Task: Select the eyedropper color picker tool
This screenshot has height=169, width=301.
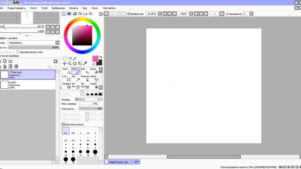Action: point(85,63)
